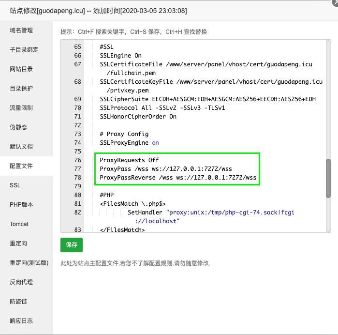The height and width of the screenshot is (335, 338).
Task: Open 重定向(测试版) tab
Action: pyautogui.click(x=29, y=263)
